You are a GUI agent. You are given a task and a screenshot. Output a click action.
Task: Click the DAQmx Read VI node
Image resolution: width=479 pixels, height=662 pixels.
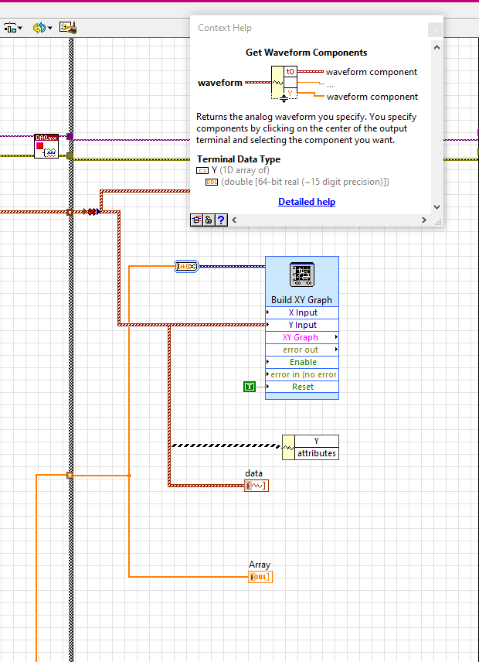[x=46, y=145]
